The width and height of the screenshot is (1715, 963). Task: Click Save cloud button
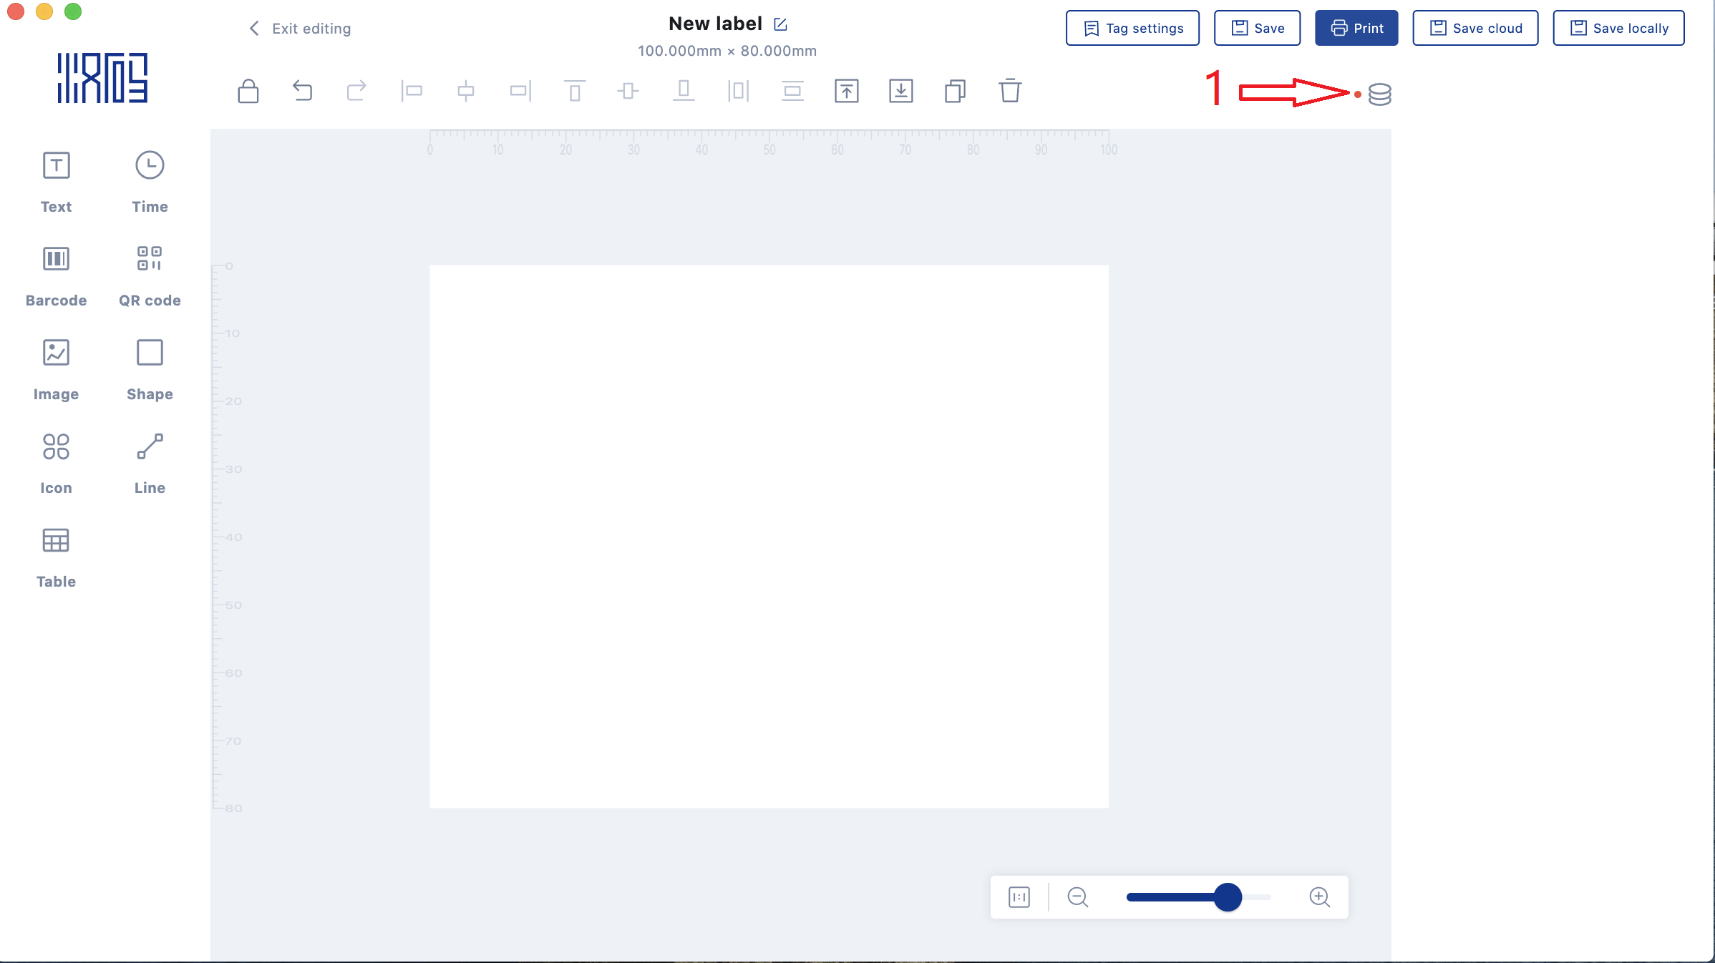click(1475, 29)
